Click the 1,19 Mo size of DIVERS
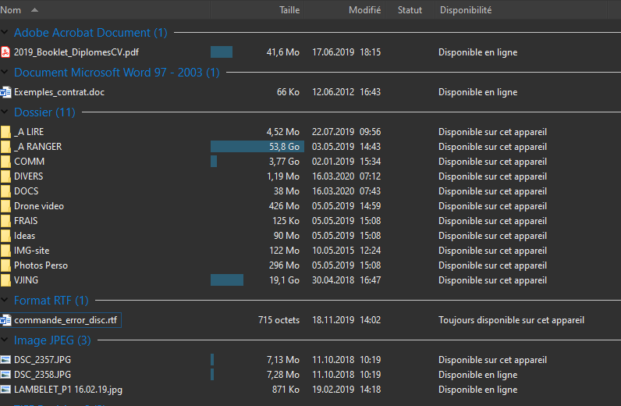The image size is (621, 406). 282,176
